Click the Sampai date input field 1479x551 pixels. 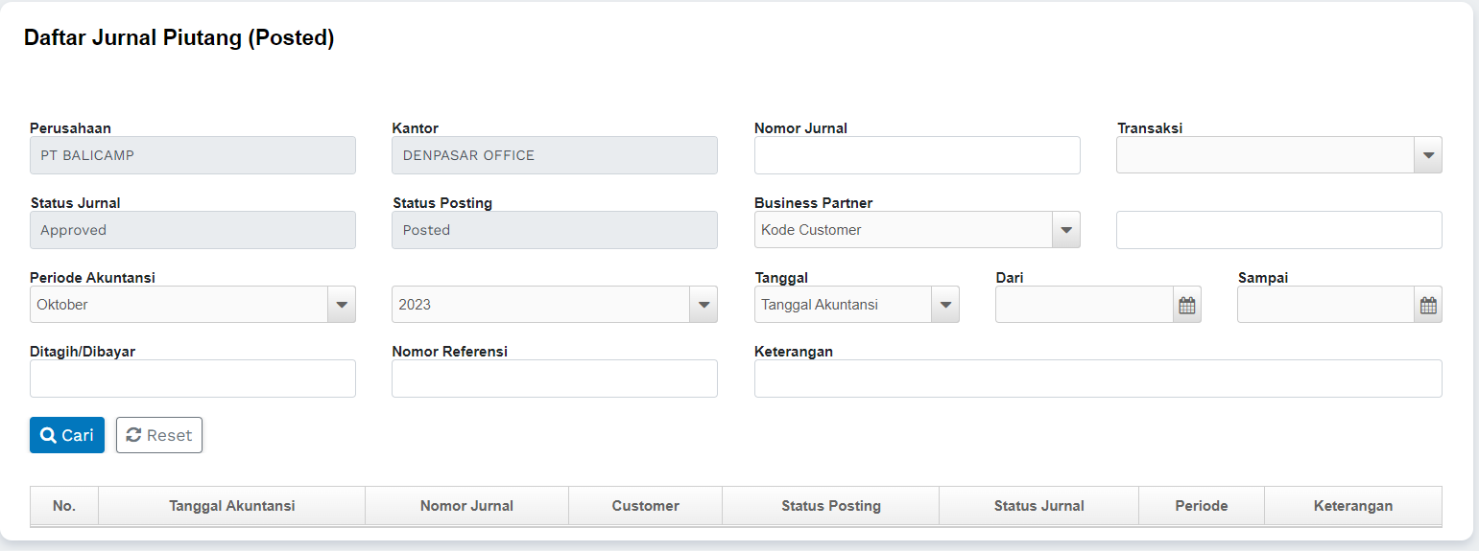[1325, 306]
